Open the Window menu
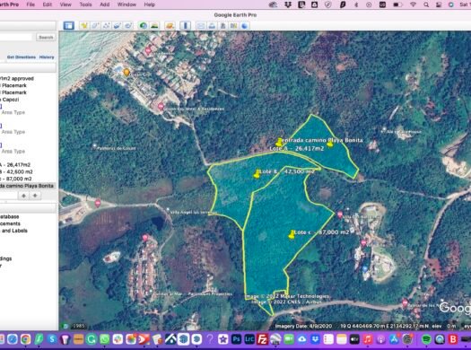Viewport: 471px width, 350px height. [x=126, y=4]
